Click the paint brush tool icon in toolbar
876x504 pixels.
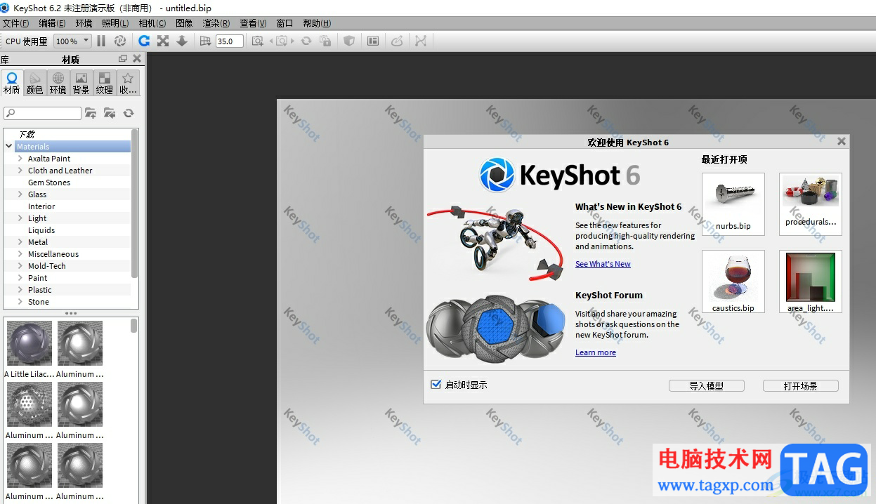(x=397, y=41)
